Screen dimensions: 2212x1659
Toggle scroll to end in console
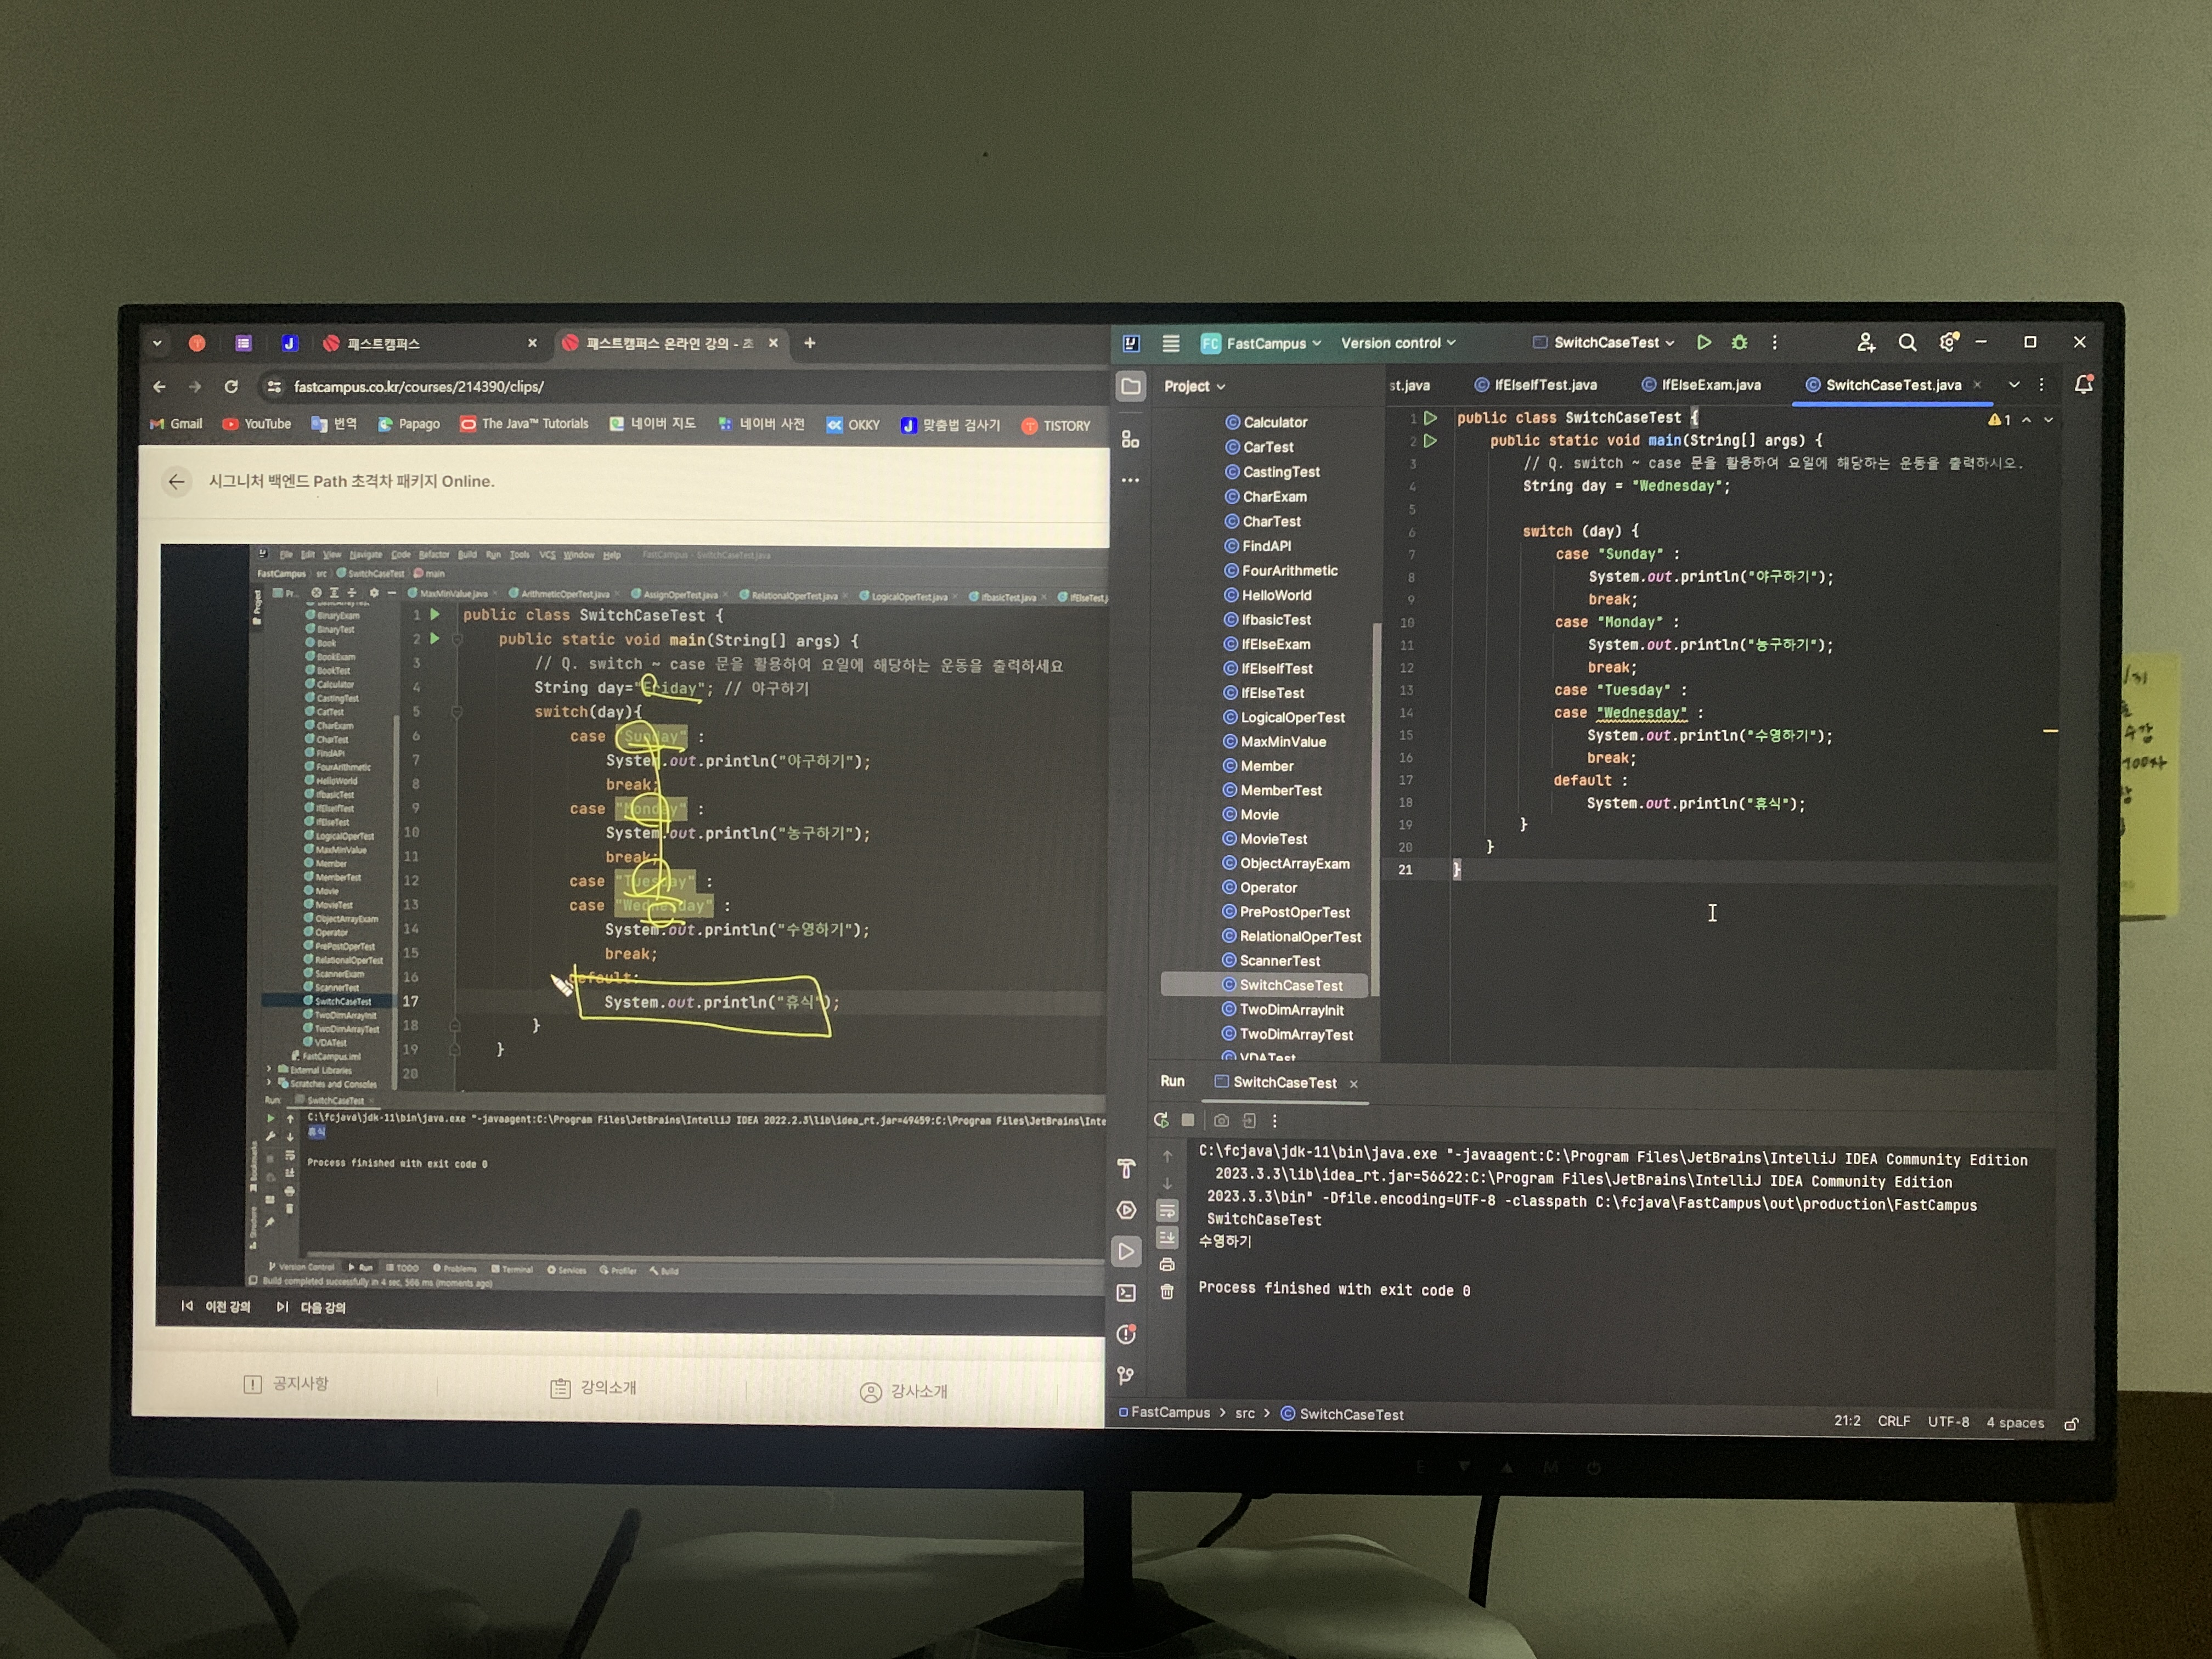coord(1167,1238)
